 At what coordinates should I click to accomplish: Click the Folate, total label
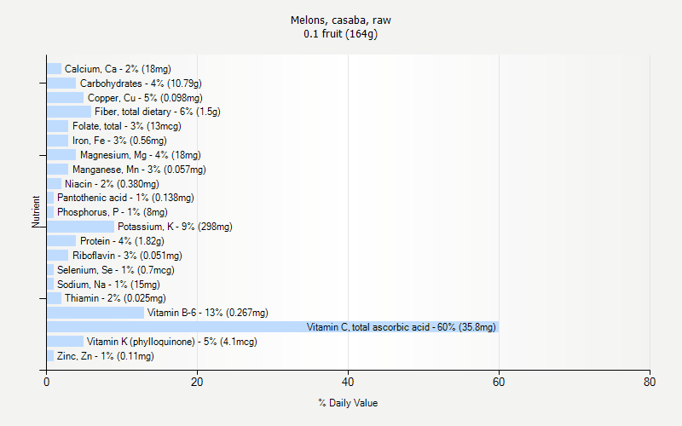[x=127, y=126]
